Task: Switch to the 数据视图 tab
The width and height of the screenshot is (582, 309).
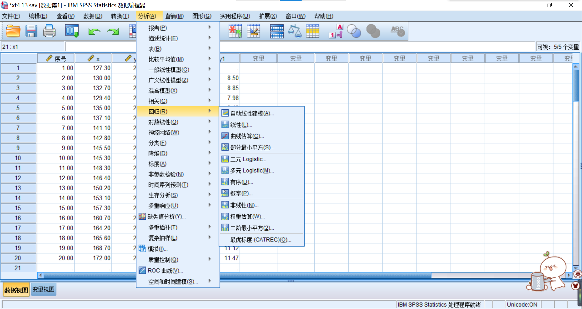Action: (x=16, y=290)
